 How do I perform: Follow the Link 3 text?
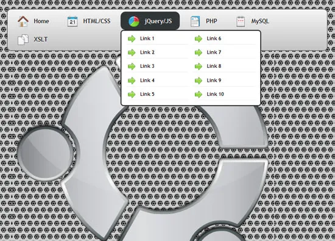pyautogui.click(x=147, y=66)
